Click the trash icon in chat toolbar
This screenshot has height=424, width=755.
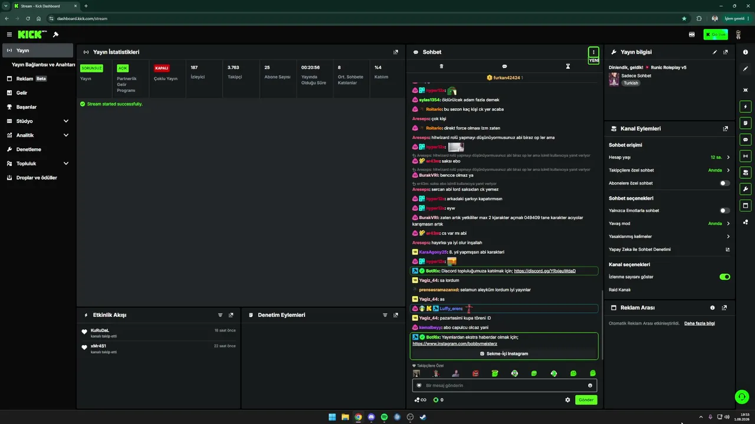pos(441,67)
